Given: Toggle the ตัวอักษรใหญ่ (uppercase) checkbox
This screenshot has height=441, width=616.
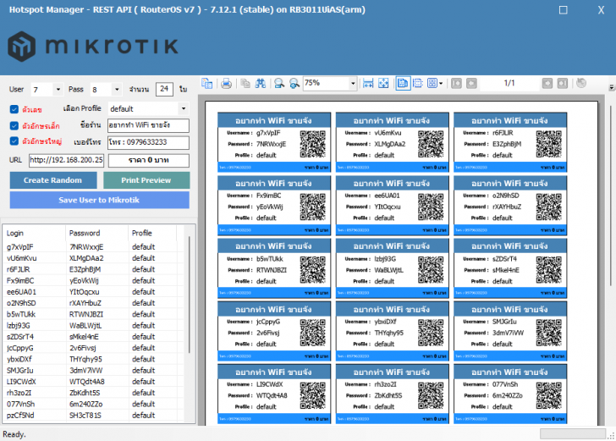Looking at the screenshot, I should click(14, 141).
